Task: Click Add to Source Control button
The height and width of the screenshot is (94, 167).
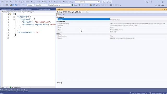Action: pyautogui.click(x=139, y=93)
